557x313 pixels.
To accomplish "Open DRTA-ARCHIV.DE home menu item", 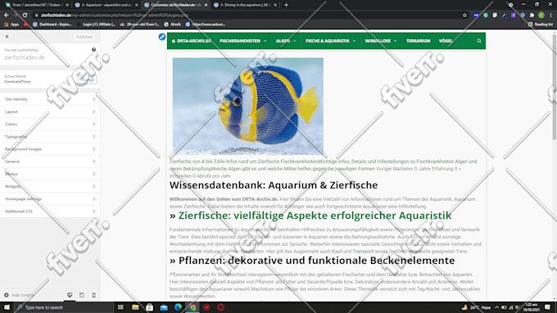I will pyautogui.click(x=191, y=41).
